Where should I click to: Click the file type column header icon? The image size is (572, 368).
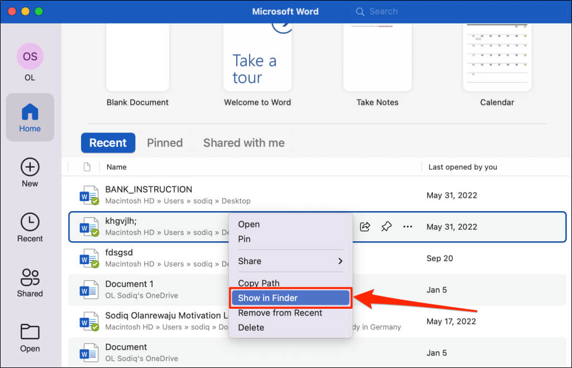click(x=87, y=167)
